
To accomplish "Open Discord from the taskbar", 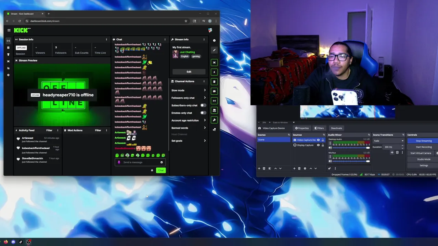I will (13, 242).
